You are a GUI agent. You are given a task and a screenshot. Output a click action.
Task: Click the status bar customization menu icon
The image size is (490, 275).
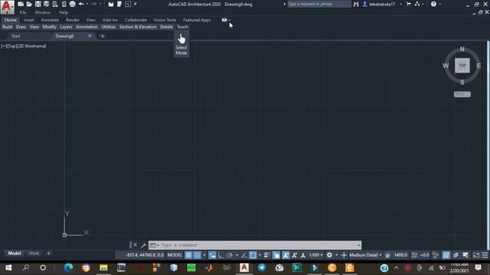tap(485, 255)
